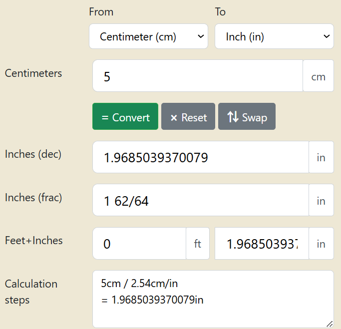Click the 'Inches (dec)' label
Screen dimensions: 341x329
[33, 154]
